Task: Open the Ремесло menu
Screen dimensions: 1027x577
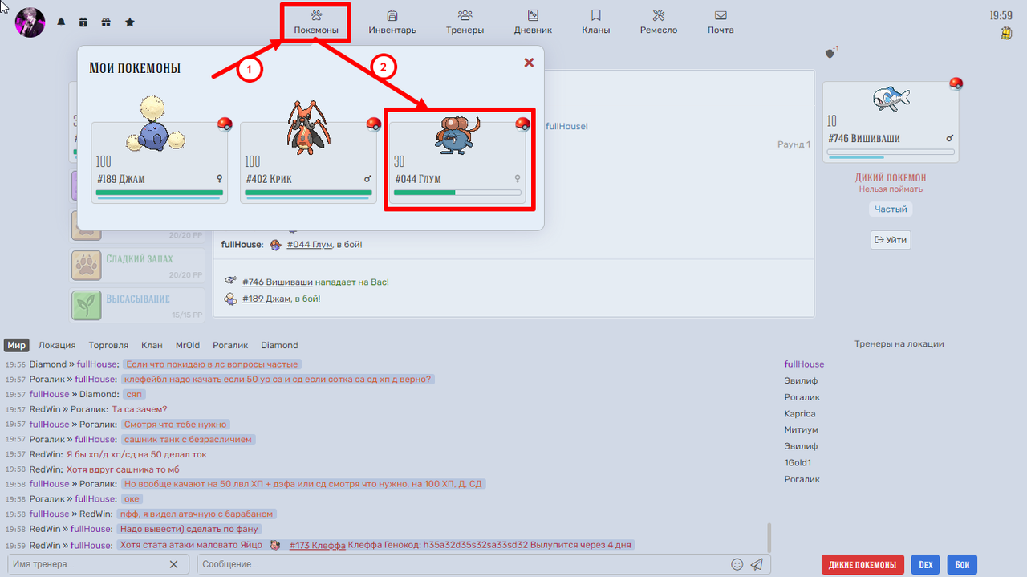Action: coord(659,22)
